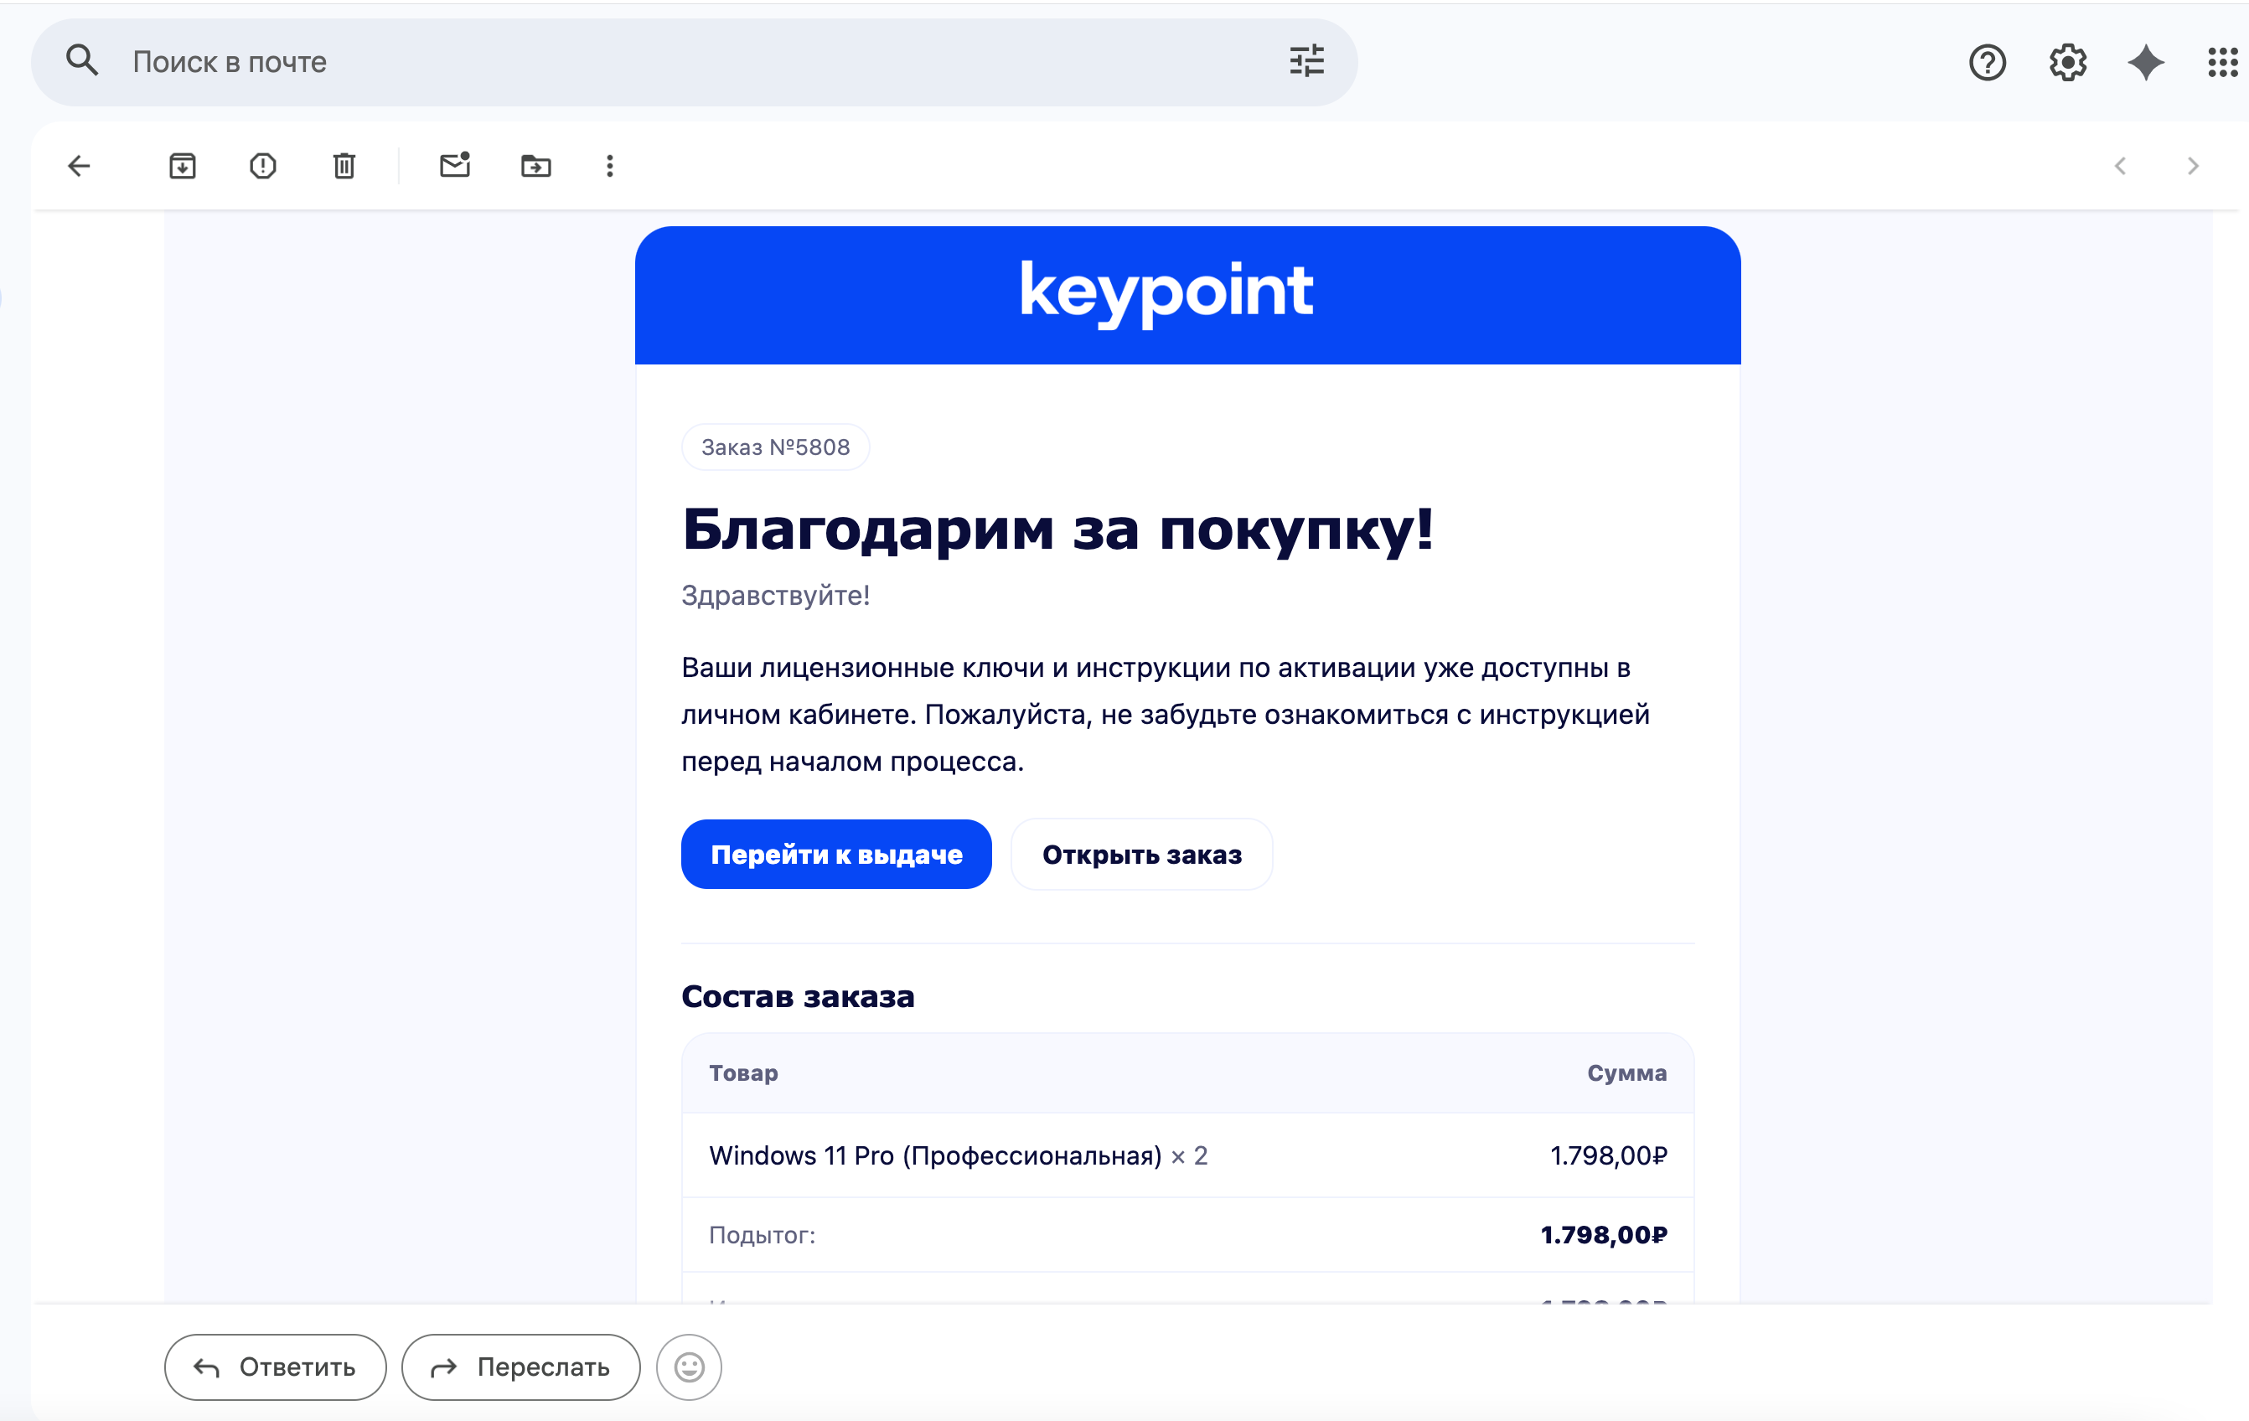This screenshot has width=2249, height=1421.
Task: Click the Gemini sparkle icon
Action: [x=2145, y=63]
